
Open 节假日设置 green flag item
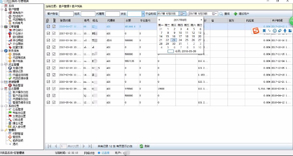coord(19,113)
